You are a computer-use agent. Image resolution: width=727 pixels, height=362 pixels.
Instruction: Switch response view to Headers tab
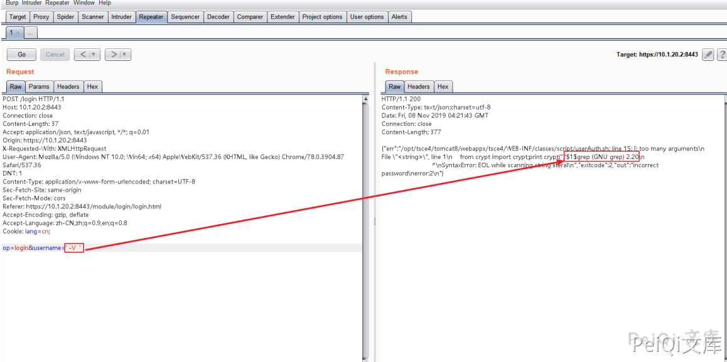(x=418, y=86)
